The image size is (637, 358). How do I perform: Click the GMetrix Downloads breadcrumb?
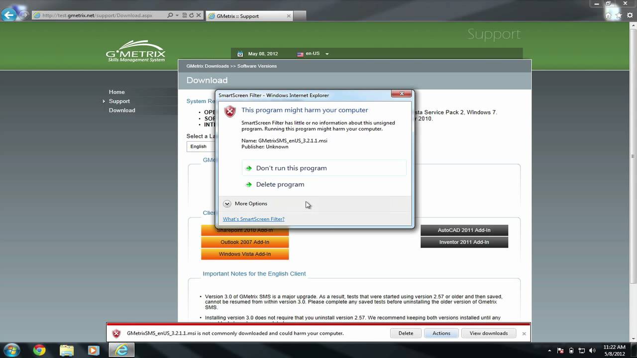[x=208, y=66]
